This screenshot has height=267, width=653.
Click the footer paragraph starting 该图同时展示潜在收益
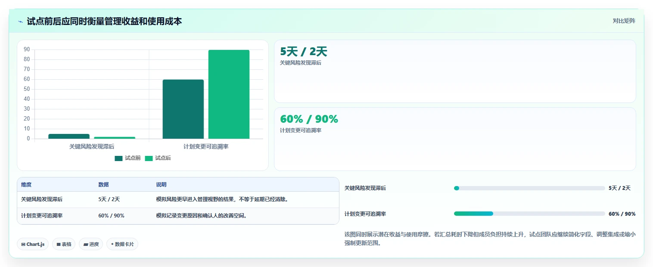[490, 239]
